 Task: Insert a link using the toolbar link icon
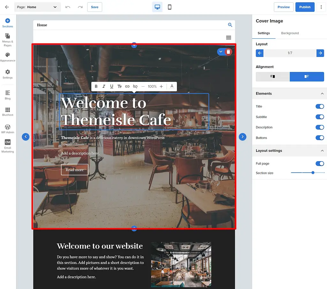[x=127, y=86]
